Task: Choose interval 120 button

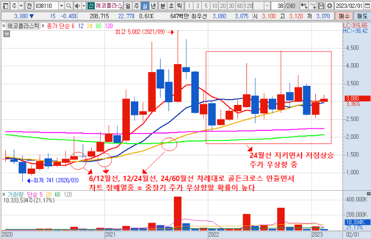Action: click(x=249, y=5)
